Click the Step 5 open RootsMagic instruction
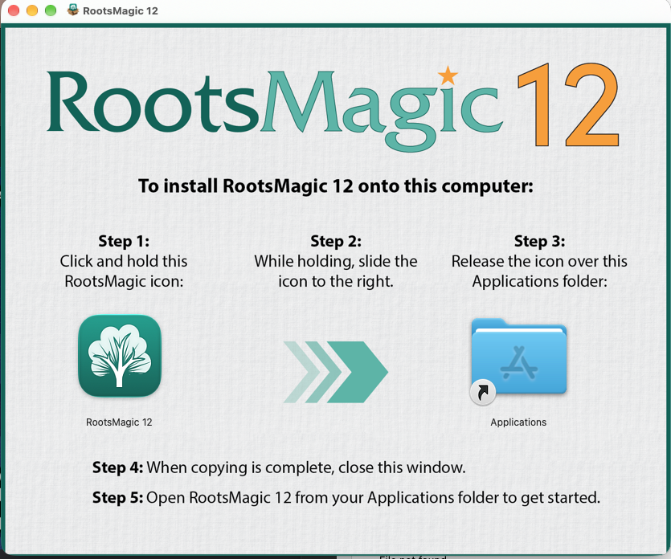Viewport: 671px width, 559px height. point(346,498)
